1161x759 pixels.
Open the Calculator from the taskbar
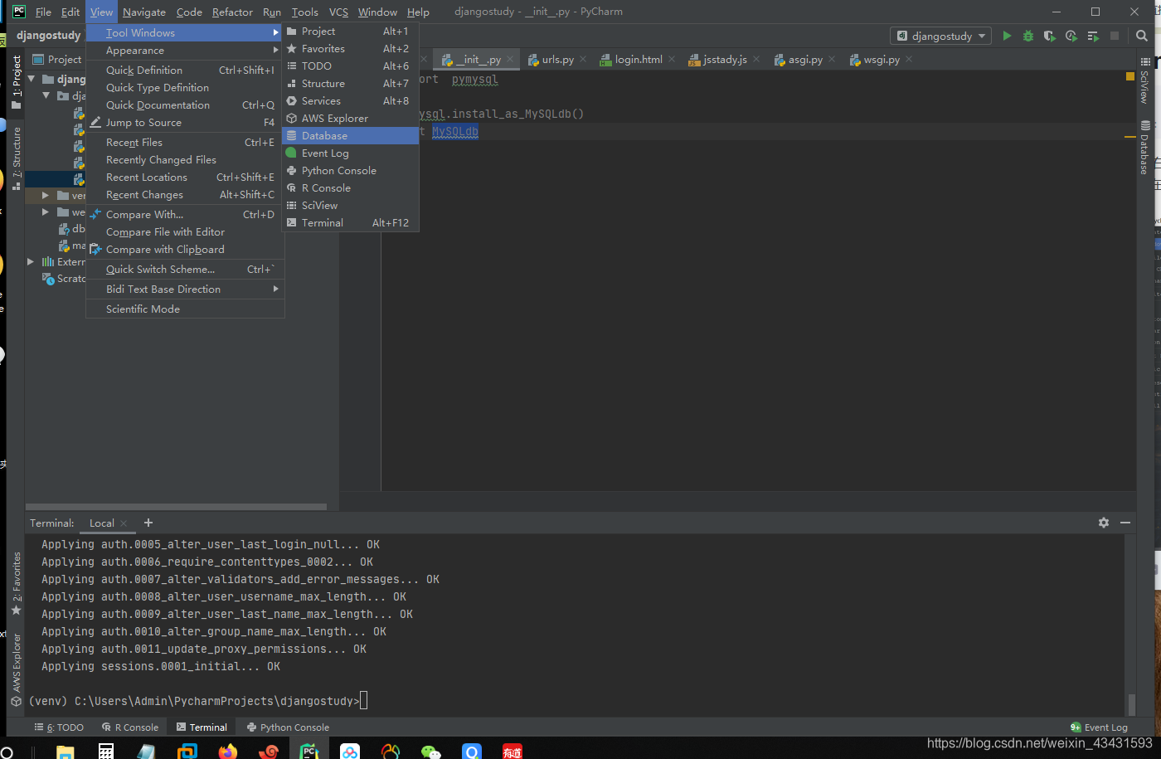coord(106,752)
